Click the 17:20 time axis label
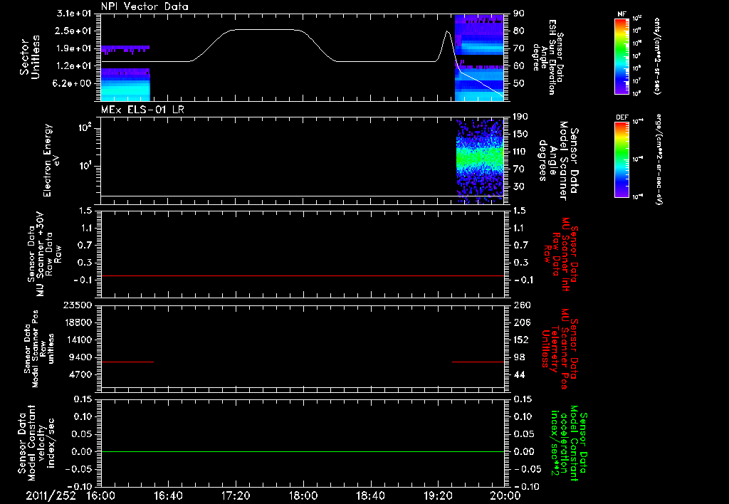 pos(236,495)
